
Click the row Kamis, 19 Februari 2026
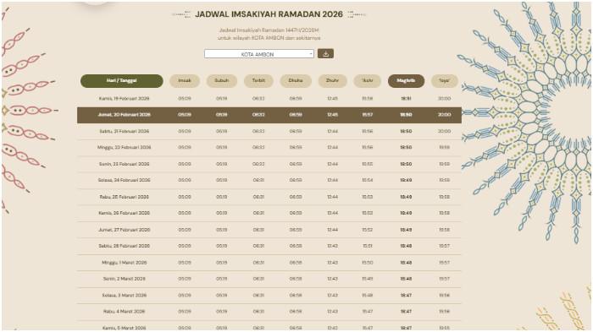269,99
